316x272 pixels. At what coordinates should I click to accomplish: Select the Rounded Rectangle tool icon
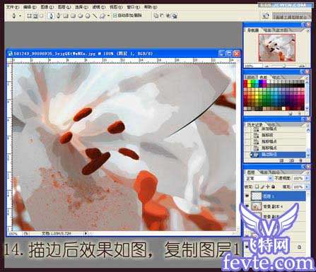73,16
